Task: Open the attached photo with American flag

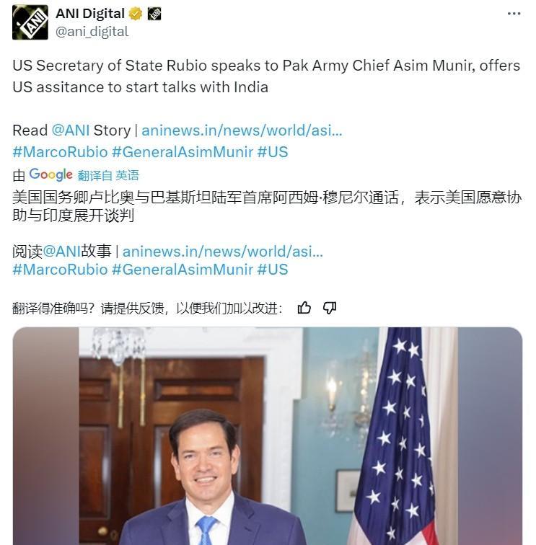Action: (x=268, y=436)
